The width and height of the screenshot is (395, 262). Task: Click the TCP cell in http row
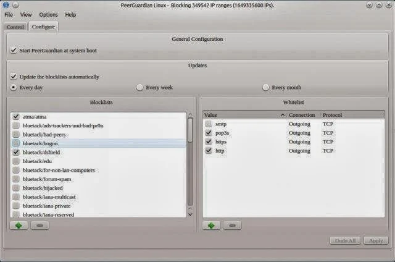pyautogui.click(x=328, y=151)
